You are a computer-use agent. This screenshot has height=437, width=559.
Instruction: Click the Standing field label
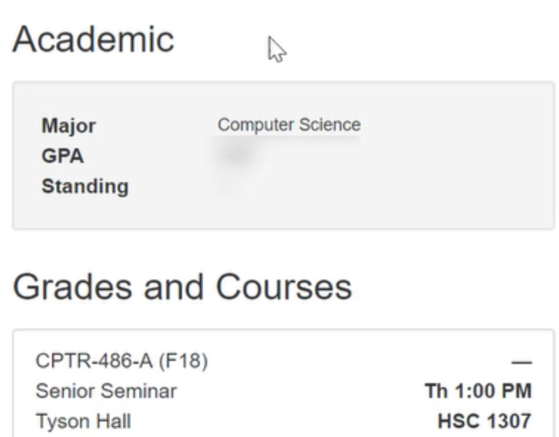(85, 187)
